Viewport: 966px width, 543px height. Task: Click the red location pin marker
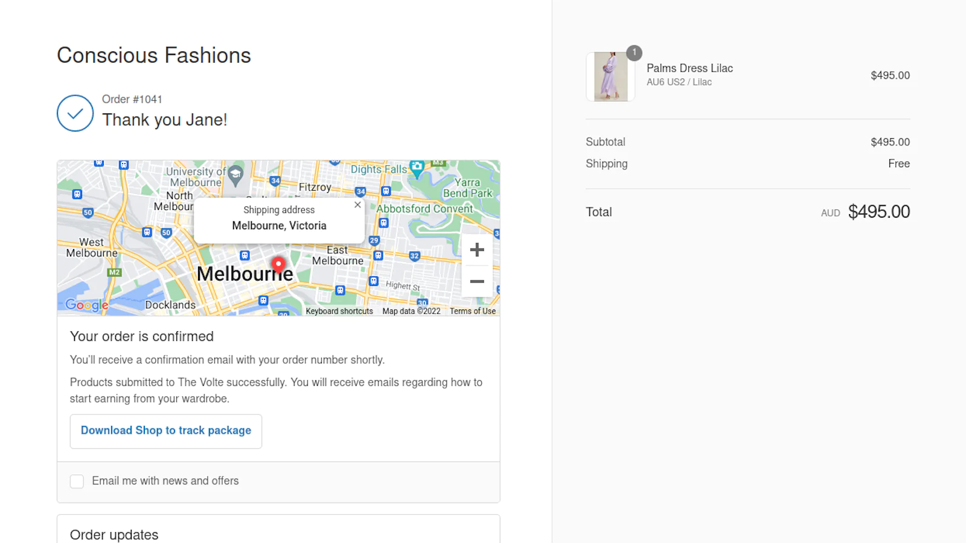(278, 264)
